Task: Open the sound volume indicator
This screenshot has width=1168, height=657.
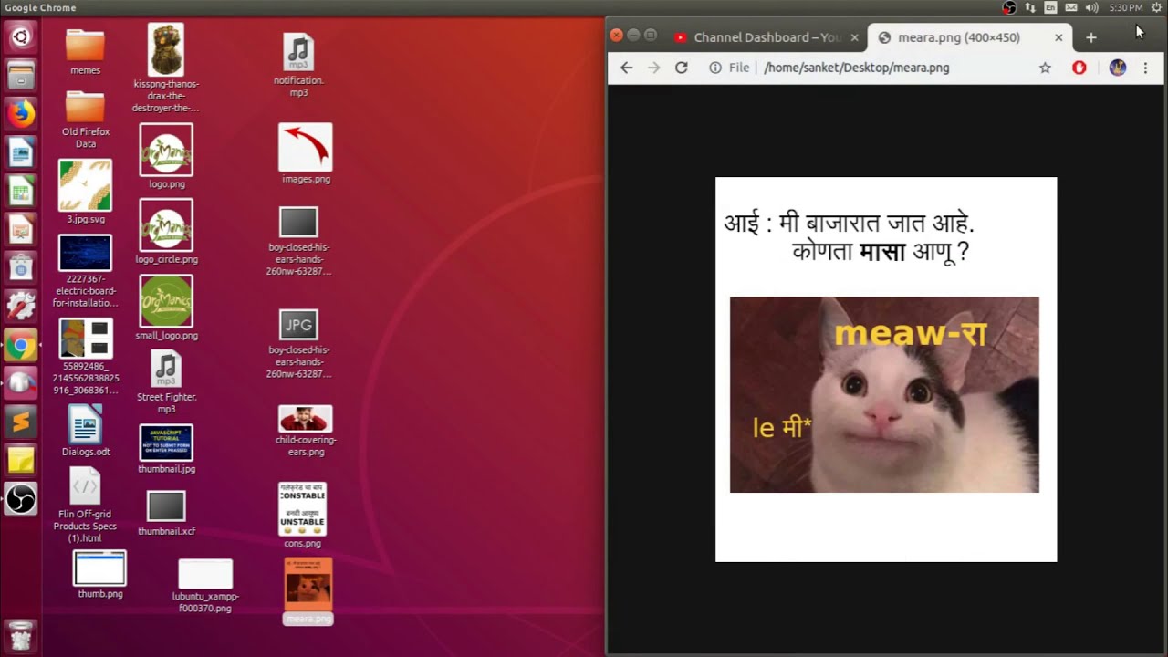Action: click(1092, 7)
